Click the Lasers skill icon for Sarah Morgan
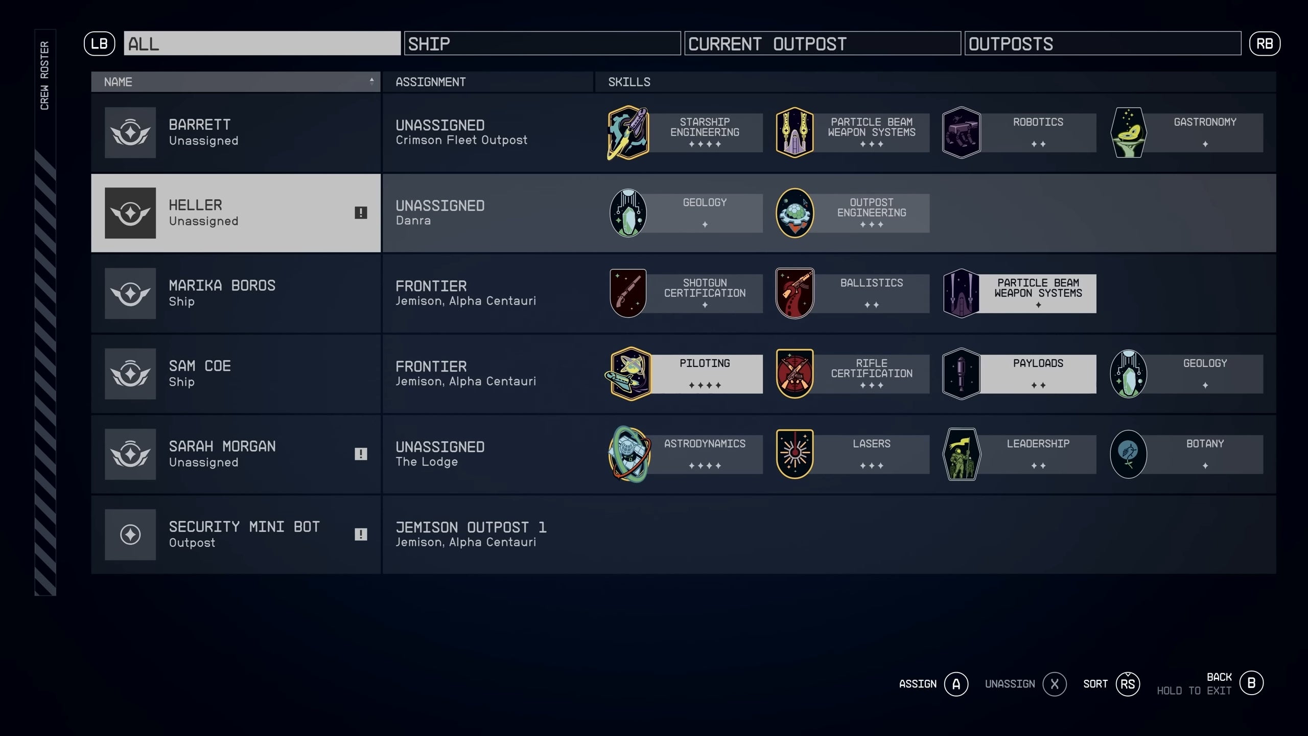 (x=794, y=453)
